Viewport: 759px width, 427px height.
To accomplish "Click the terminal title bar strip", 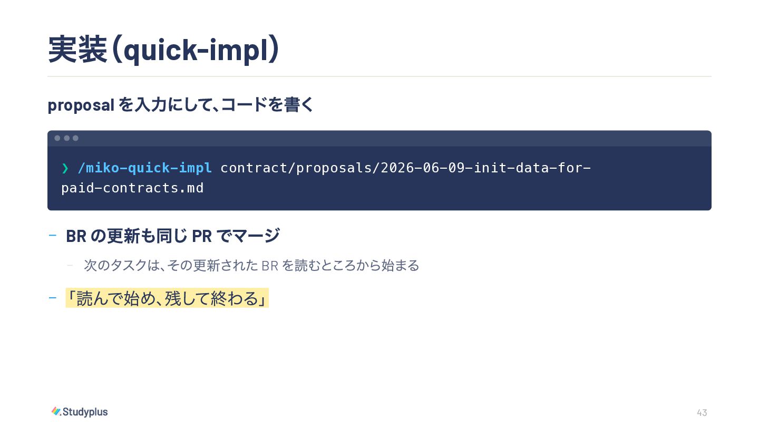I will [x=379, y=138].
